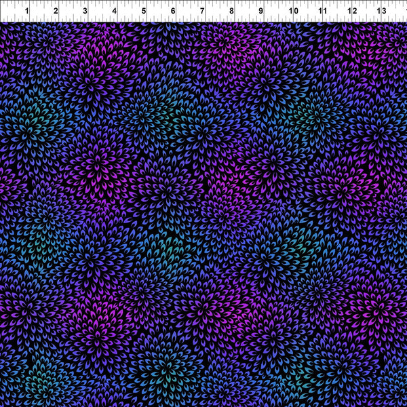Select the number 10 on the ruler
The image size is (407, 407).
(x=292, y=12)
